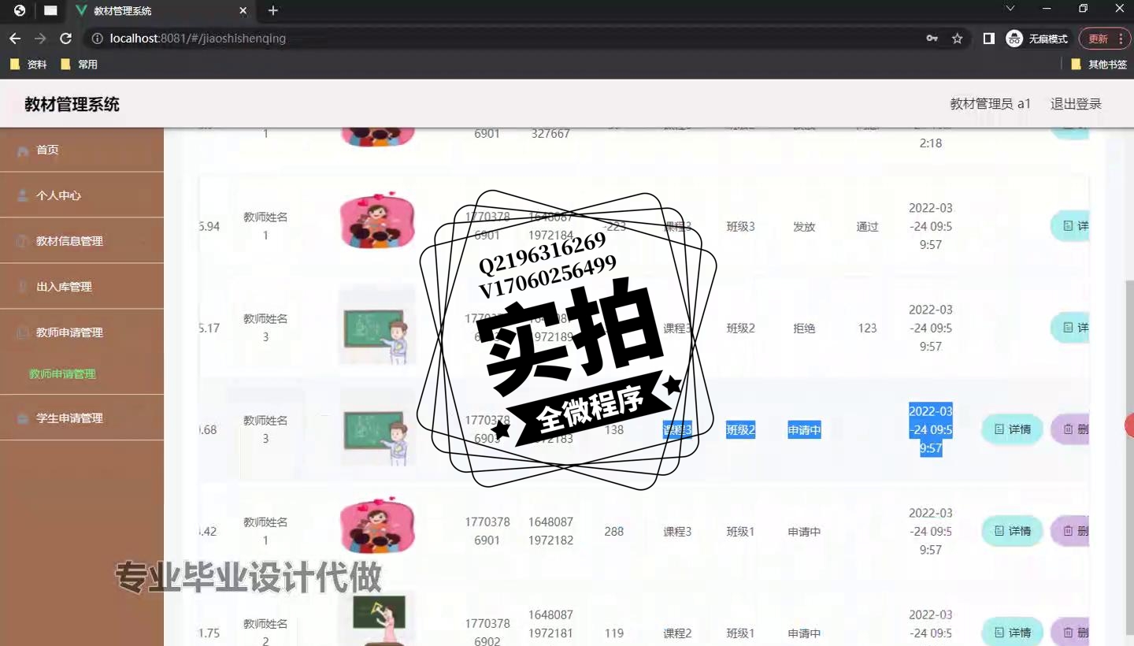Bookmark this page with star icon

pos(958,39)
